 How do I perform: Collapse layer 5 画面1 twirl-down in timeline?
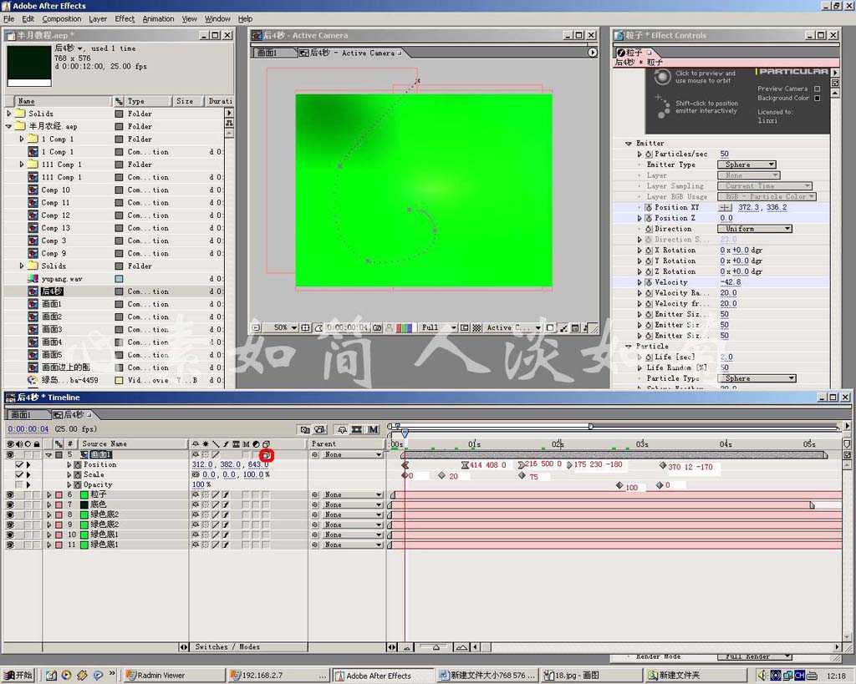coord(48,455)
